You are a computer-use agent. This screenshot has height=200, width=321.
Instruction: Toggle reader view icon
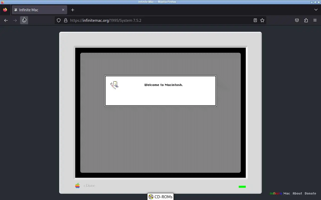pyautogui.click(x=255, y=20)
